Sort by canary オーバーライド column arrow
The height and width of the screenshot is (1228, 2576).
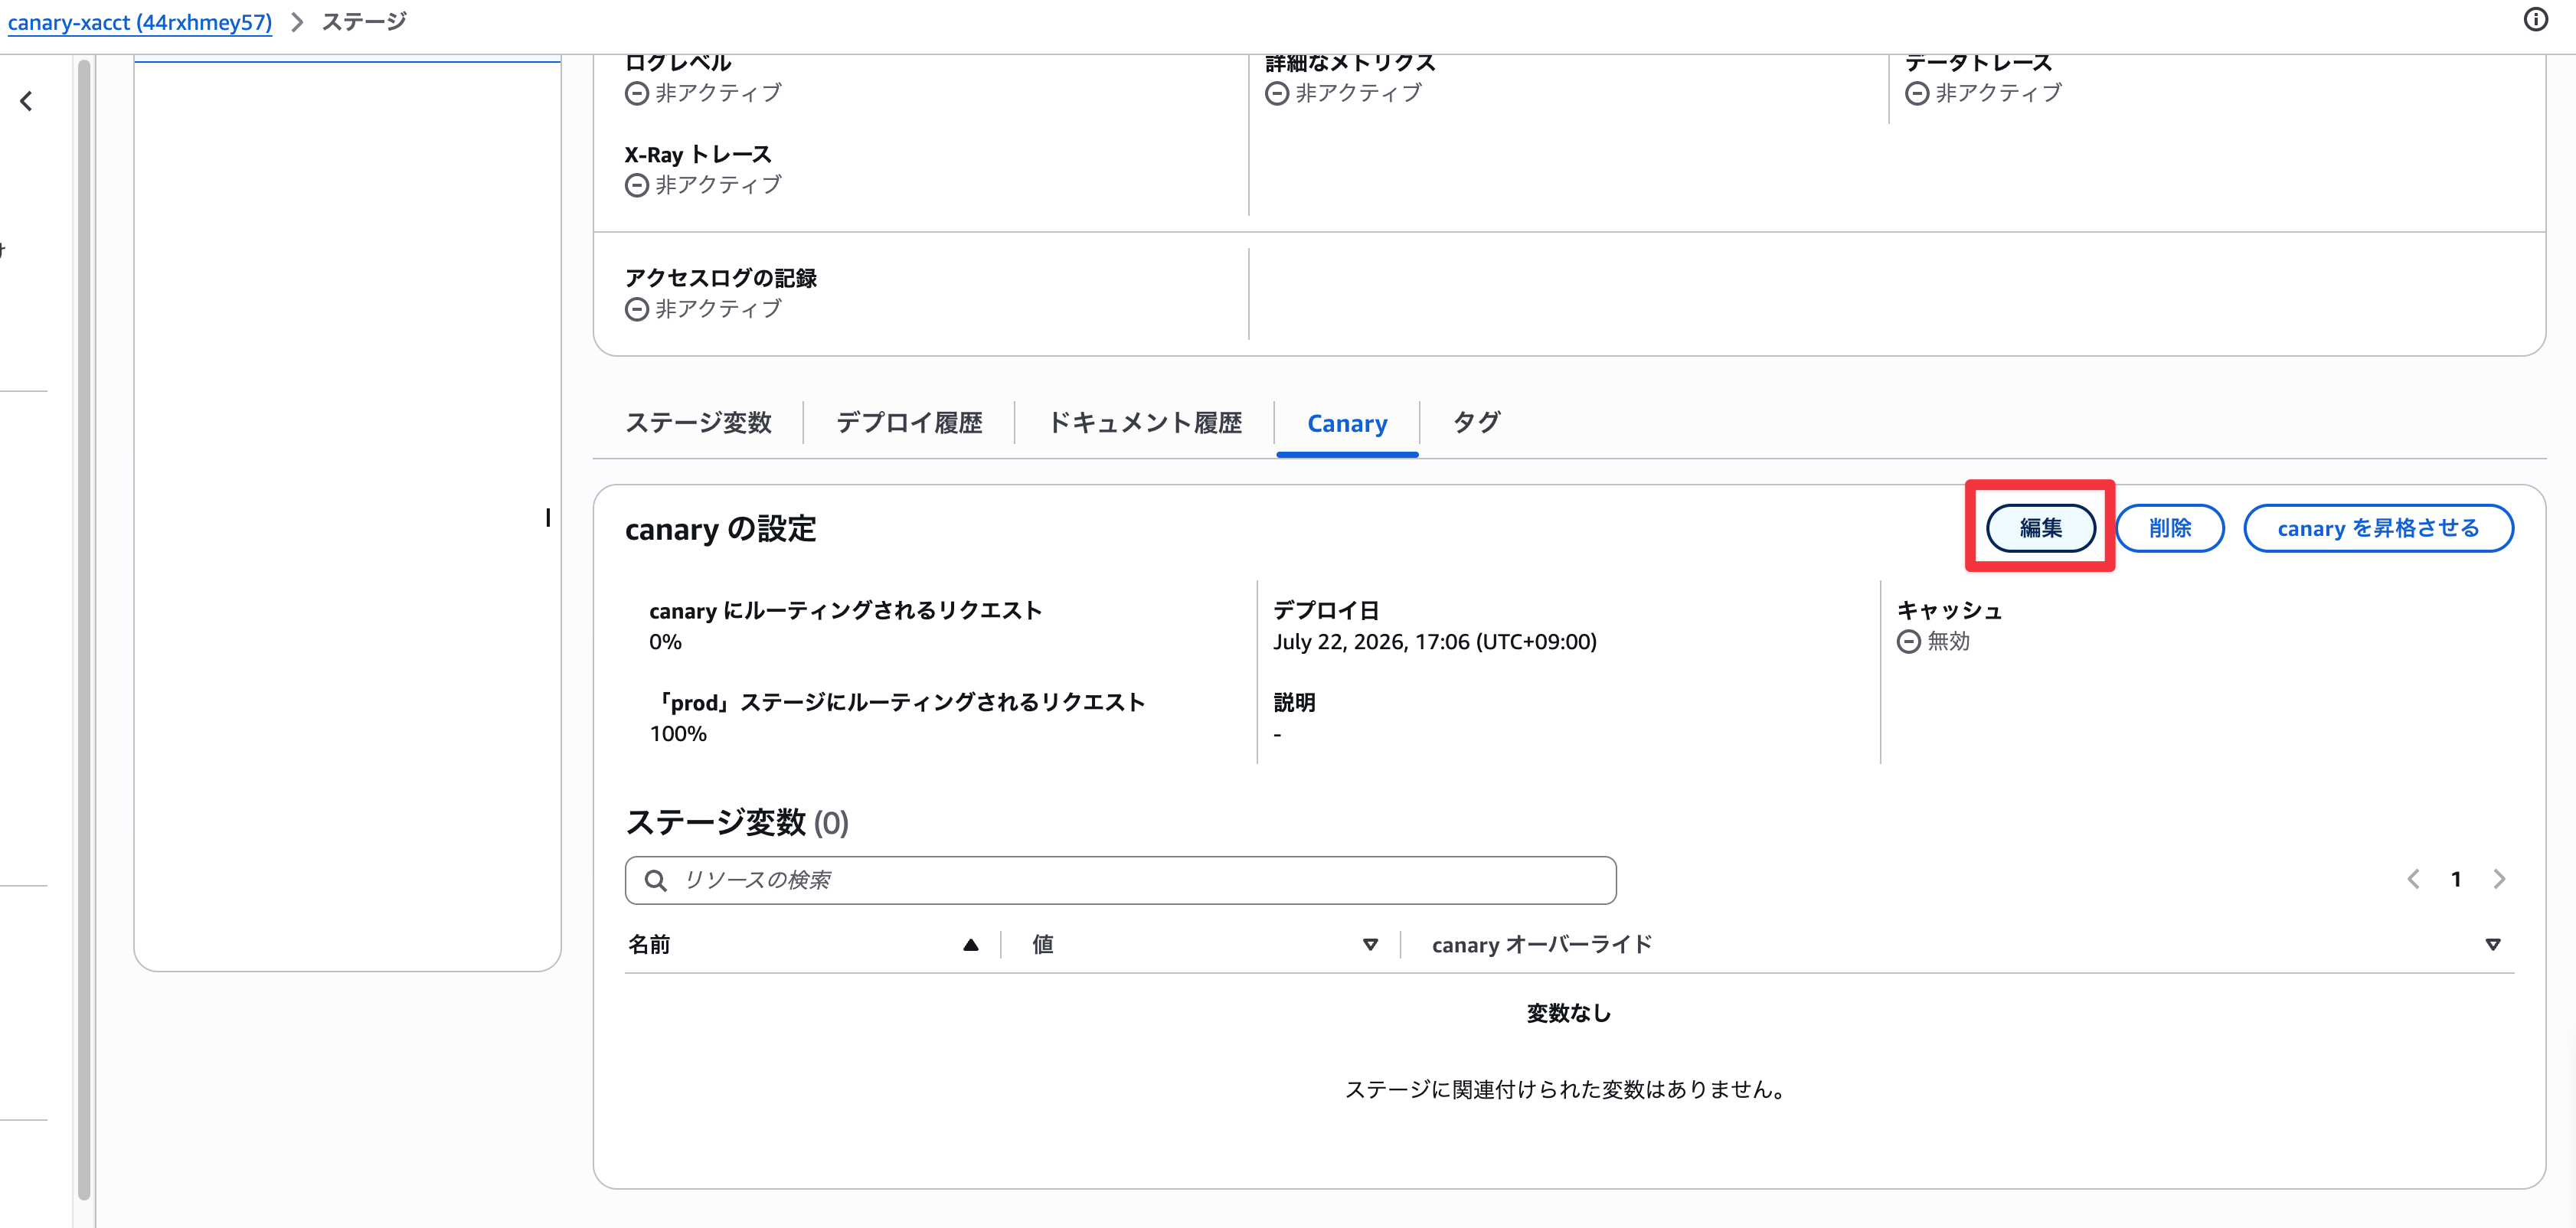pos(2492,945)
